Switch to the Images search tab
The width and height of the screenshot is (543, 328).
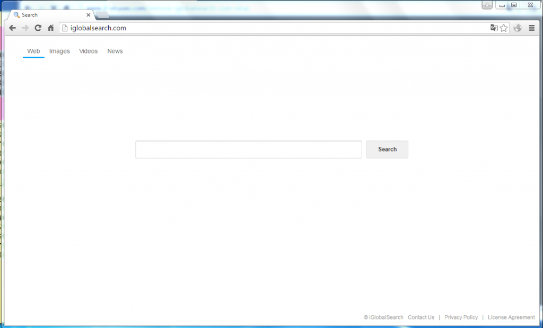59,51
